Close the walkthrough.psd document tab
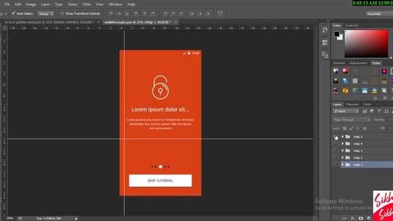This screenshot has height=221, width=393. [x=176, y=22]
